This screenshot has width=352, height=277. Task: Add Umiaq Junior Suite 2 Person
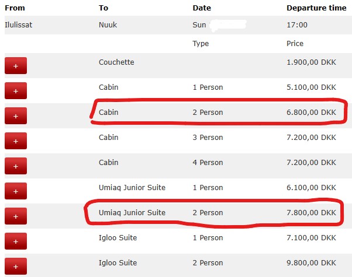click(x=16, y=216)
